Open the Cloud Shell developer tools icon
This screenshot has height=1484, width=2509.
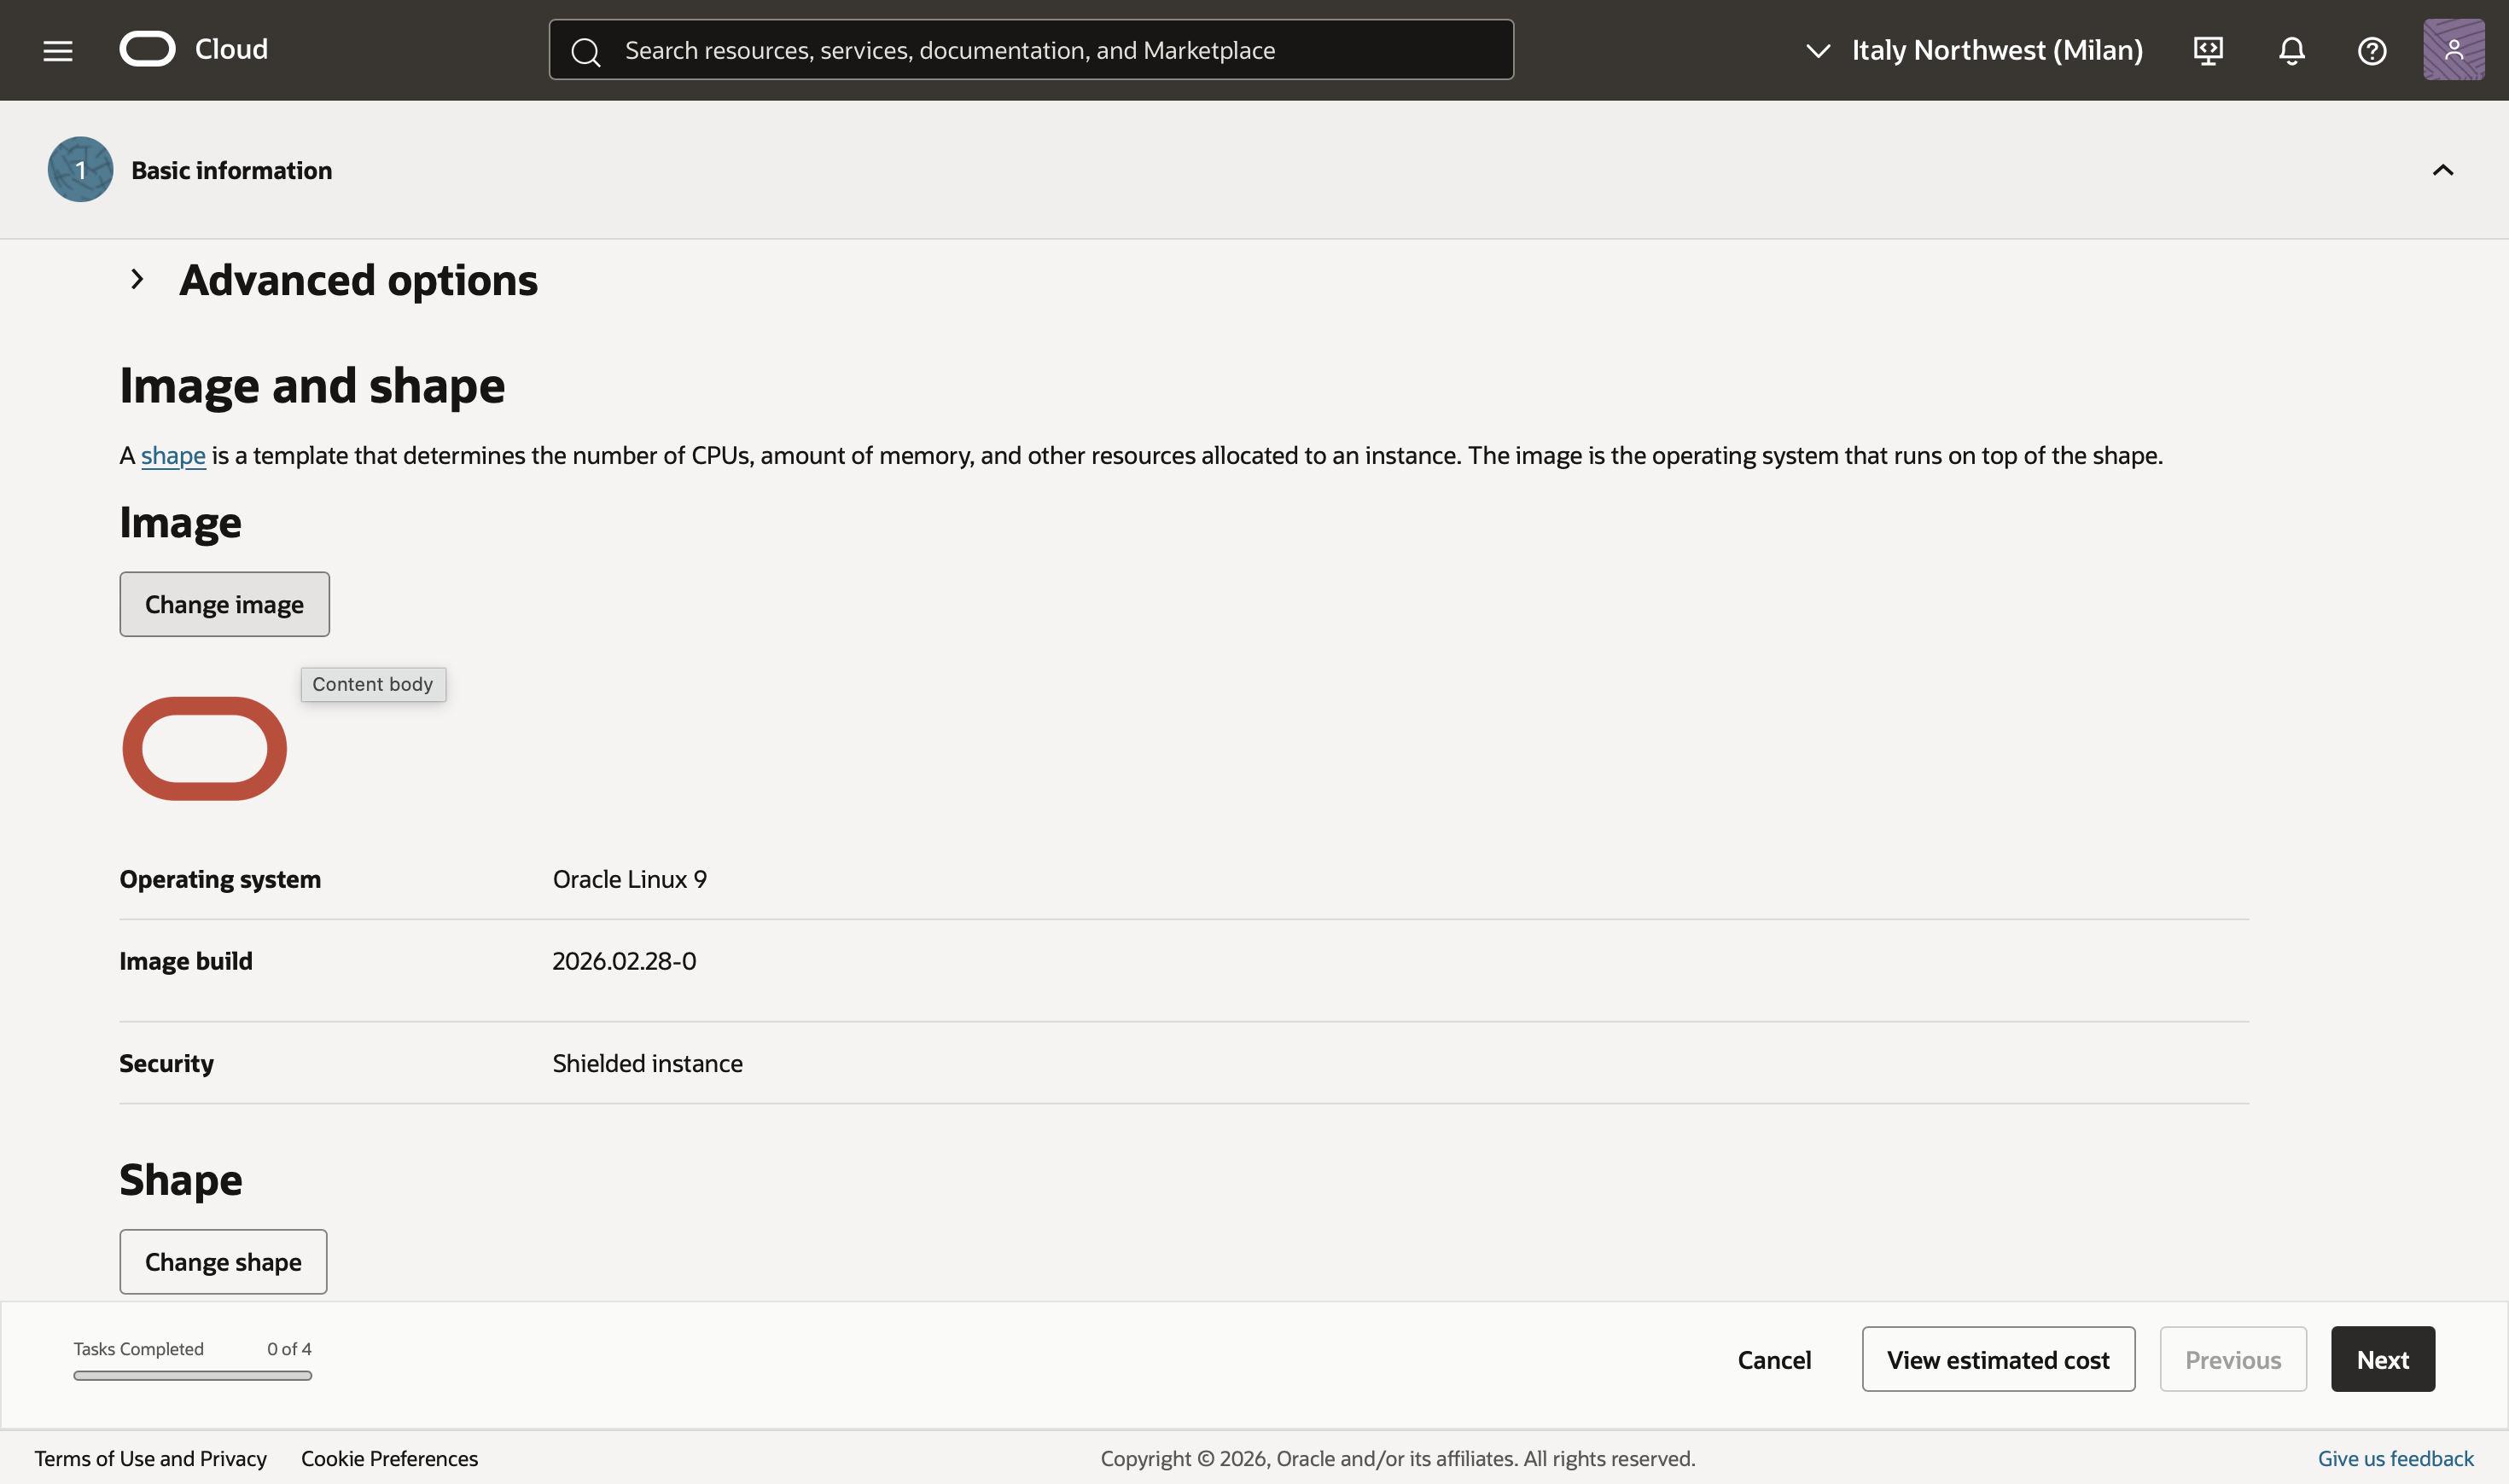click(2208, 50)
